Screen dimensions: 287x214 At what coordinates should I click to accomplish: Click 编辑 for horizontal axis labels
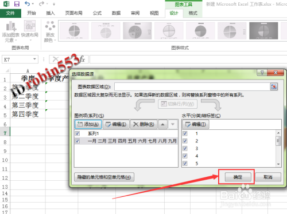pos(196,124)
